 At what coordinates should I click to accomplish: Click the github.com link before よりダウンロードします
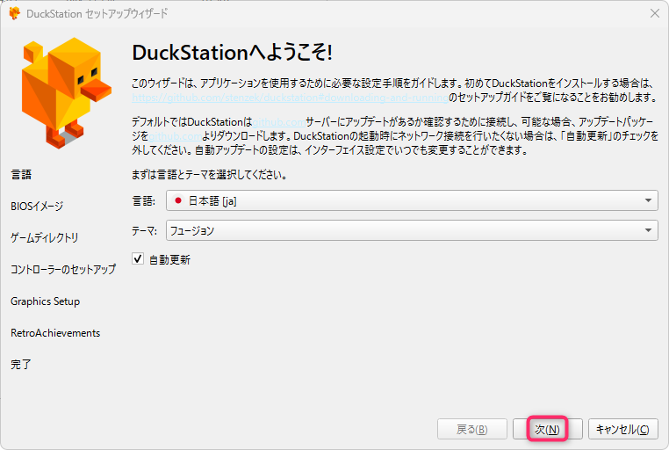(175, 137)
